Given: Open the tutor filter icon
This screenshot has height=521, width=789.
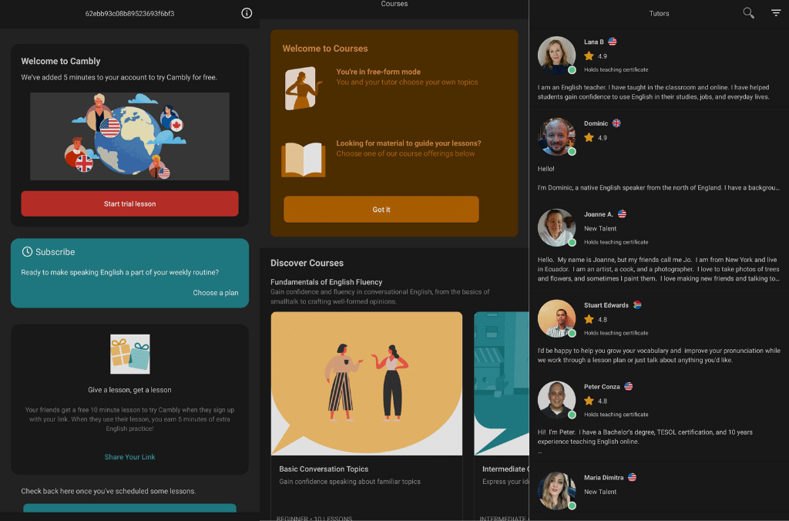Looking at the screenshot, I should click(x=776, y=13).
